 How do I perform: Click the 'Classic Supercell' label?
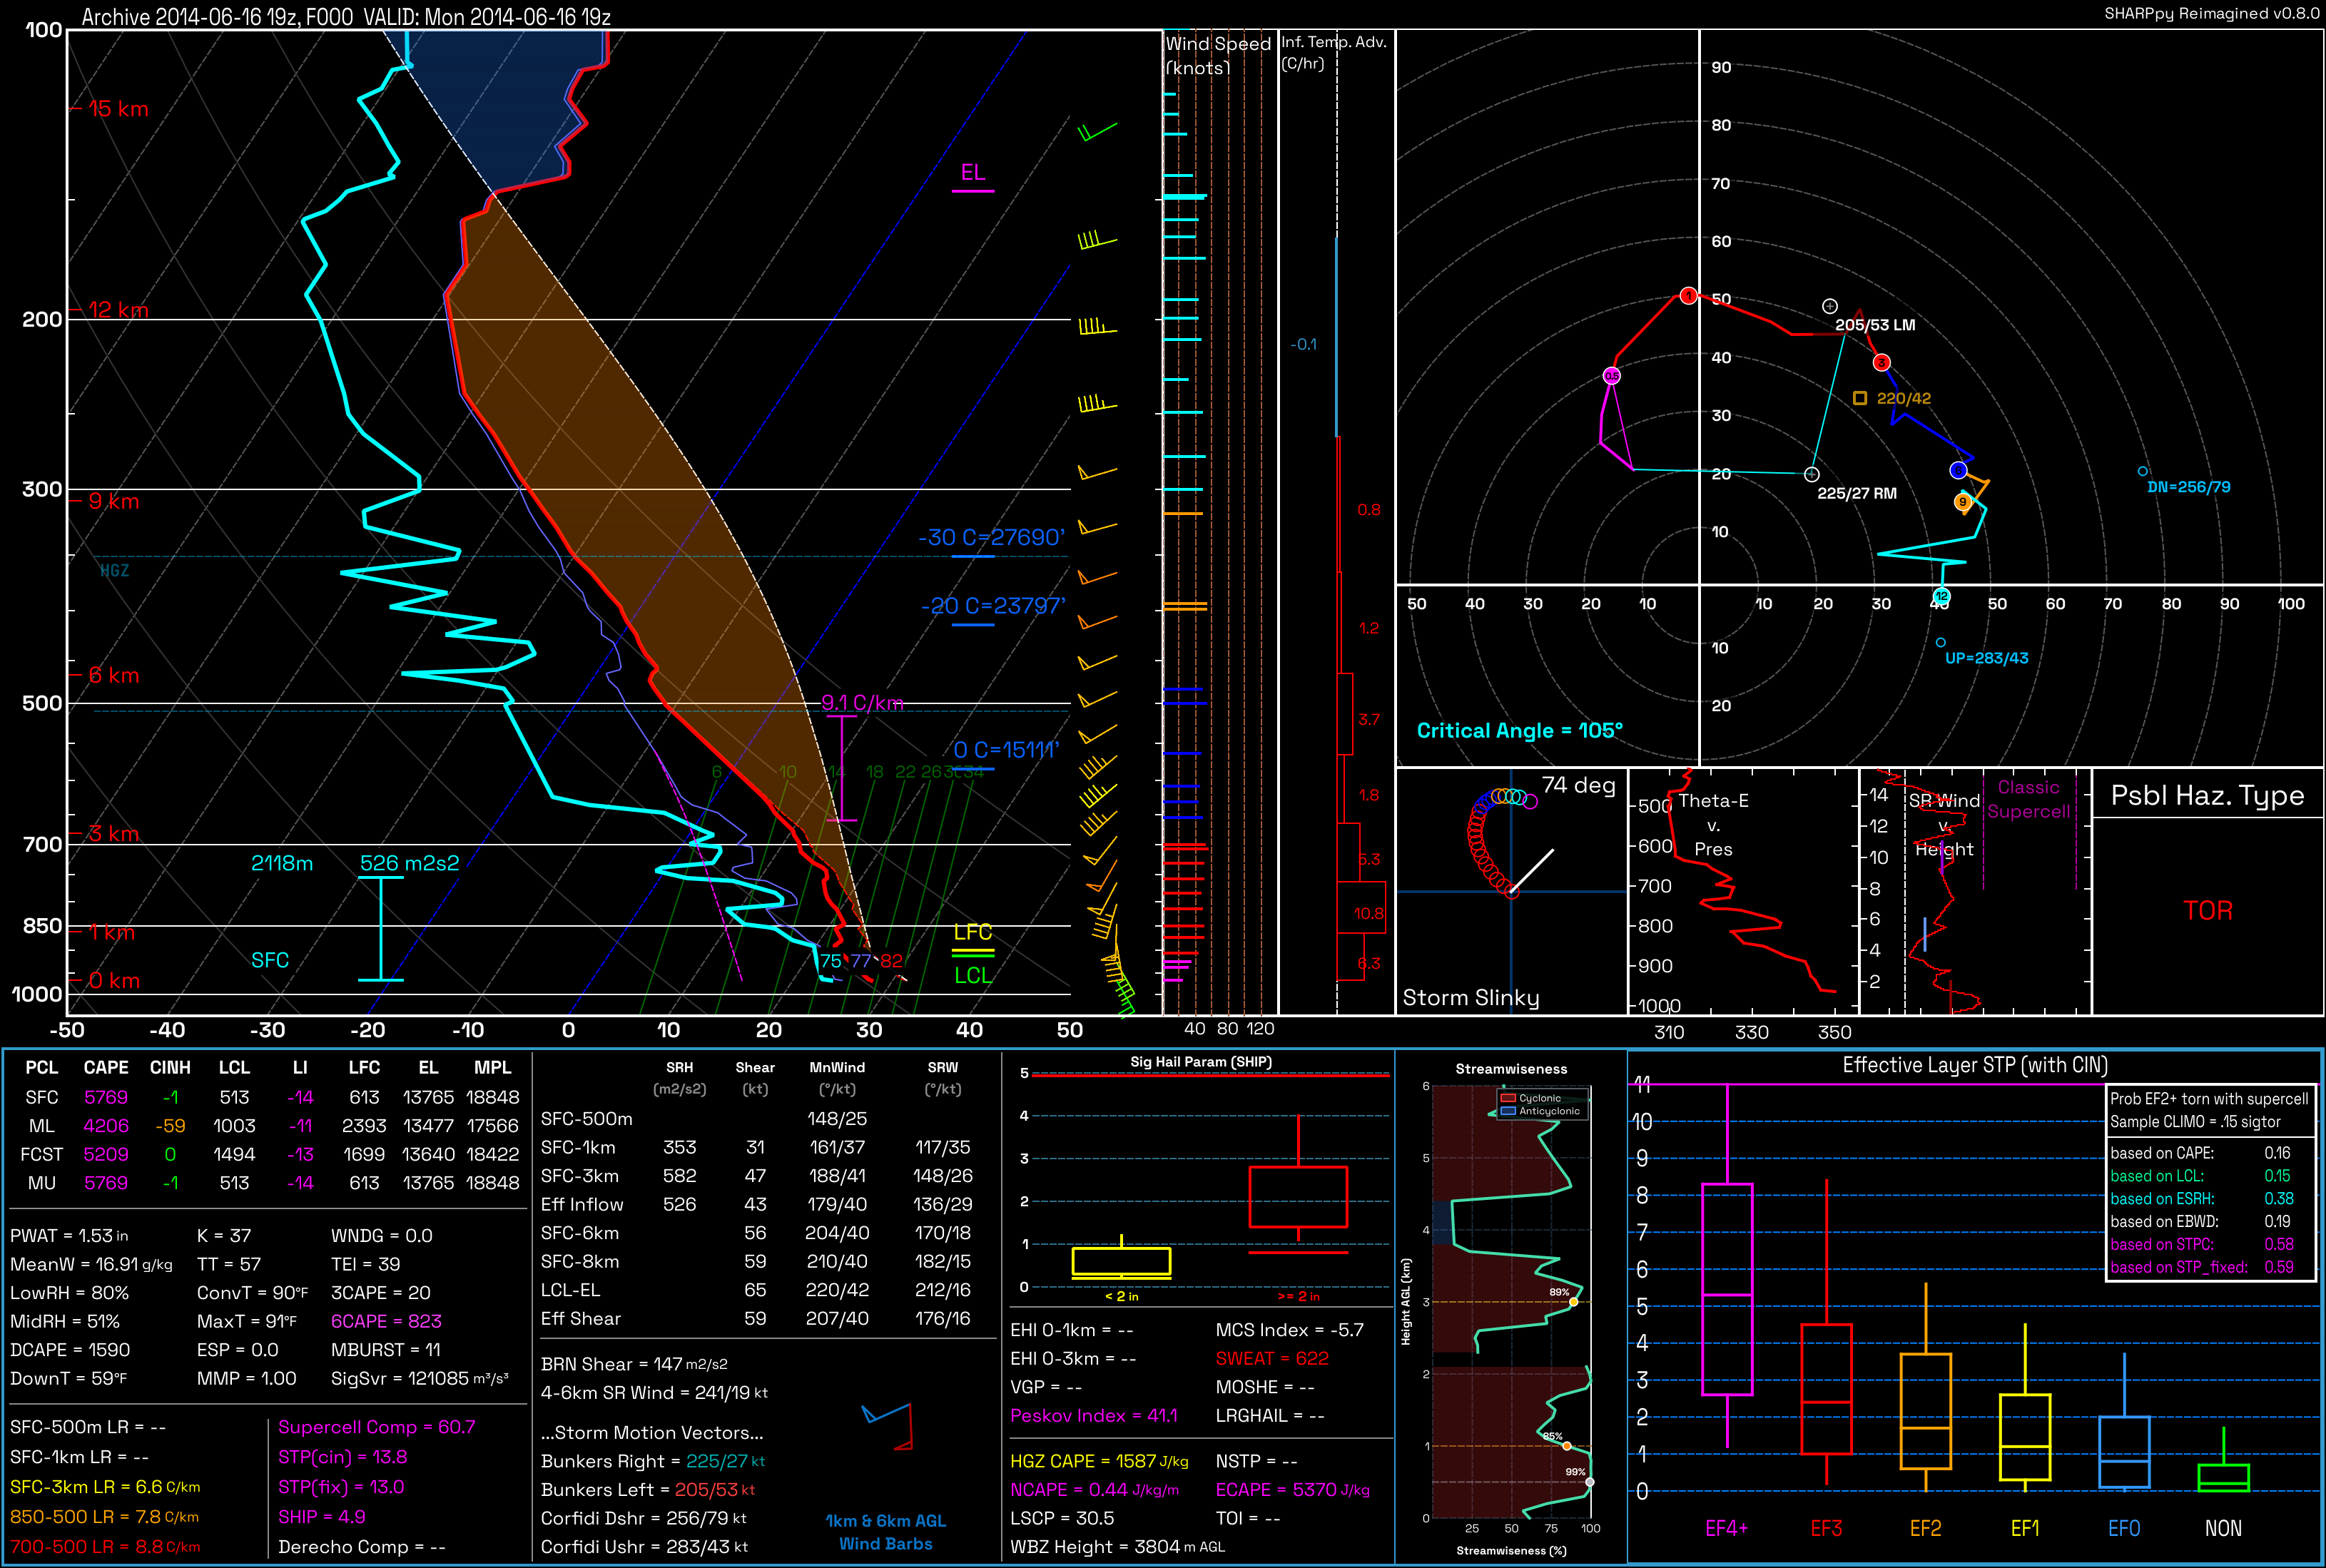point(2028,799)
